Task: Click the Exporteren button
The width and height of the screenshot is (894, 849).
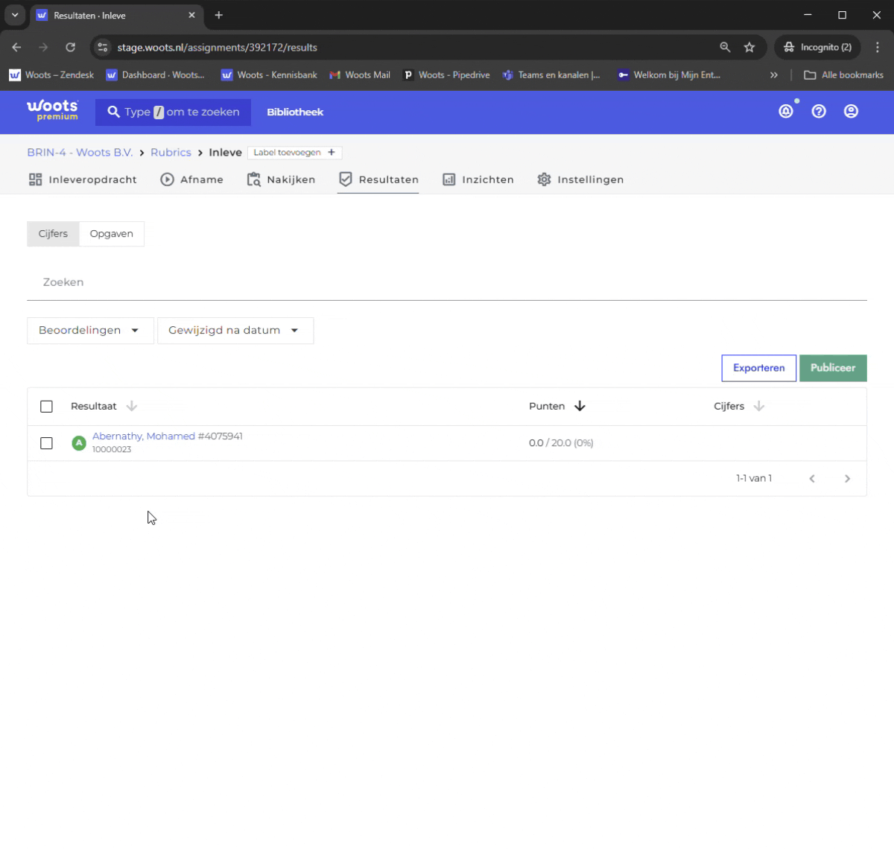Action: tap(758, 368)
